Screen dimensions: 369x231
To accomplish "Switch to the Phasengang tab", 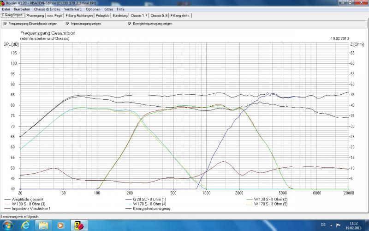I will click(x=35, y=16).
